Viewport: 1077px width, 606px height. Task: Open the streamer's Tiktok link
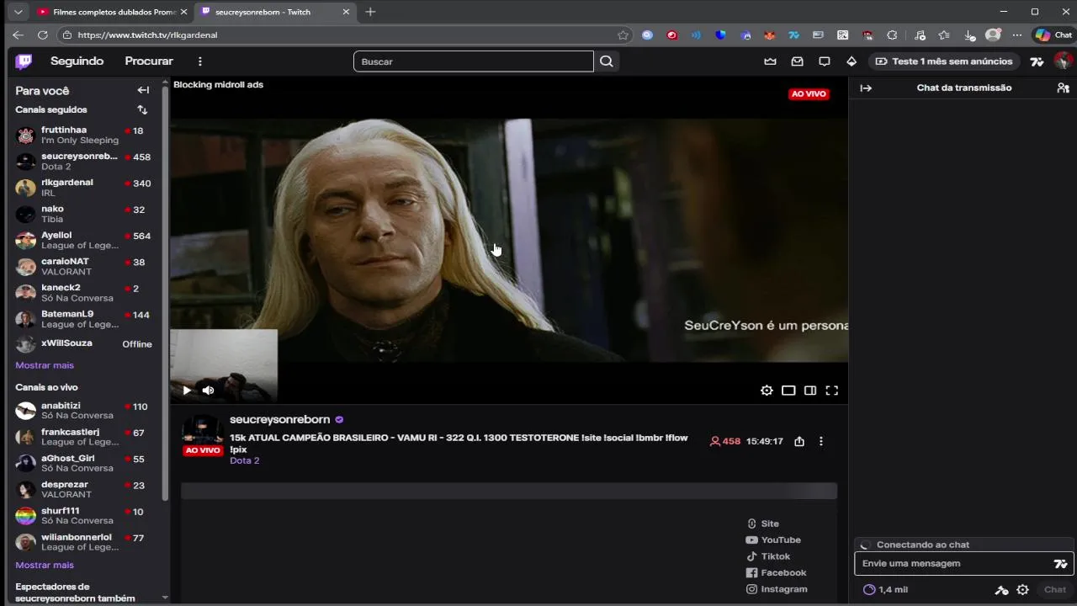tap(768, 556)
